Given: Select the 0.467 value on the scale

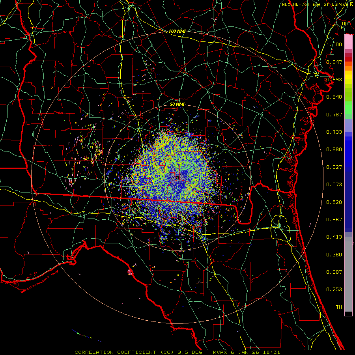Looking at the screenshot, I should coord(334,220).
